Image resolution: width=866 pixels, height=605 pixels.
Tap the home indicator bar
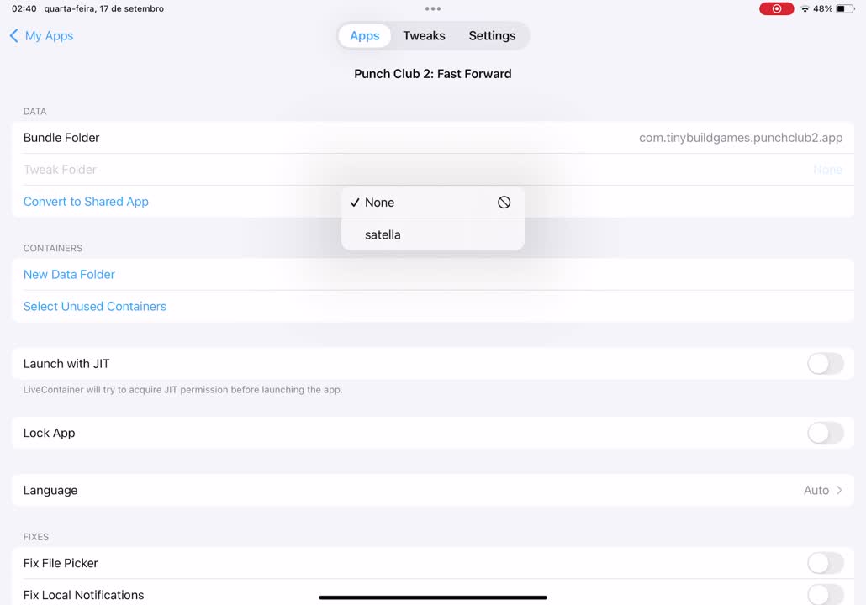(432, 597)
